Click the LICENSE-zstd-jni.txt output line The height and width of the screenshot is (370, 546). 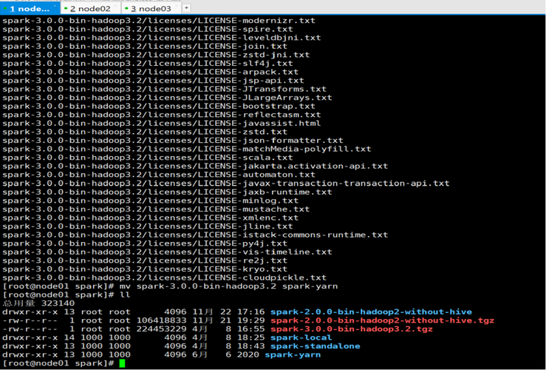(156, 55)
